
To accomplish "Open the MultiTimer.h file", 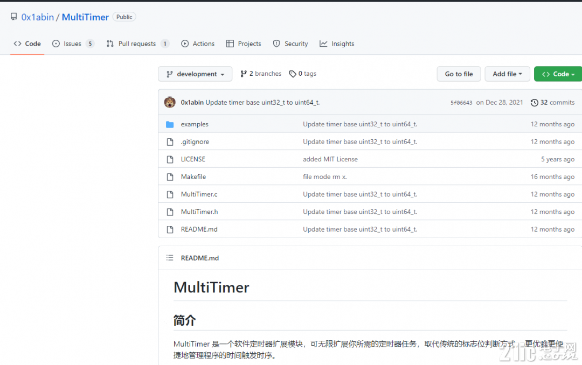I will tap(199, 212).
